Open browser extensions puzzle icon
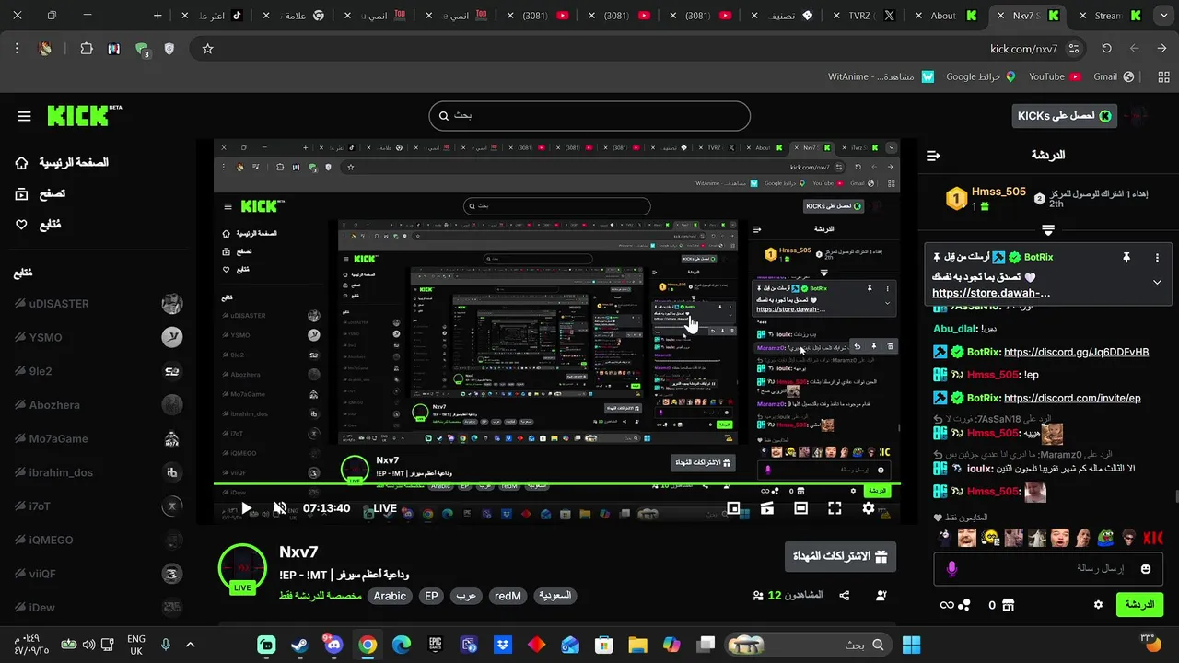 pos(87,49)
